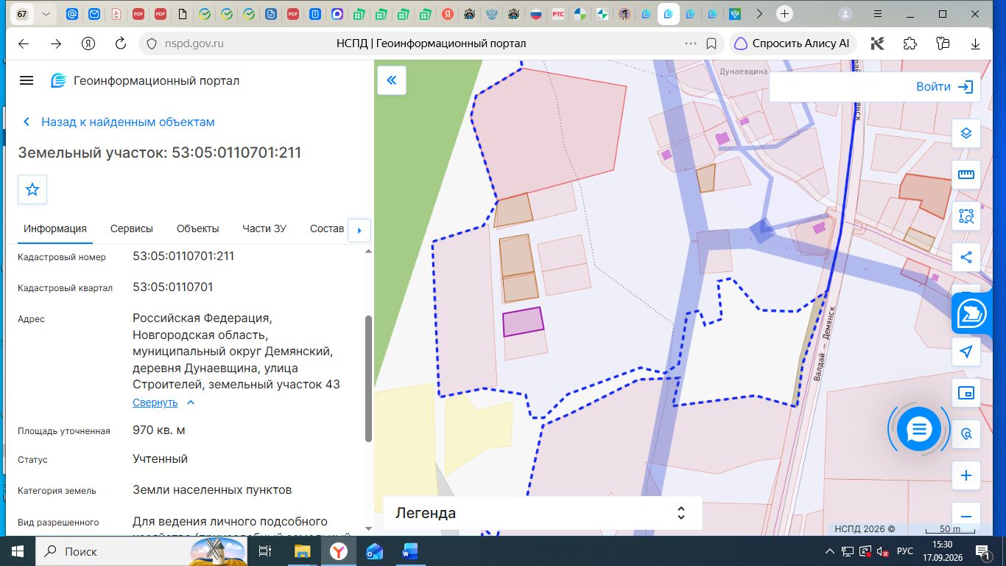Open the chat assistant bubble
Viewport: 1006px width, 566px height.
(919, 428)
